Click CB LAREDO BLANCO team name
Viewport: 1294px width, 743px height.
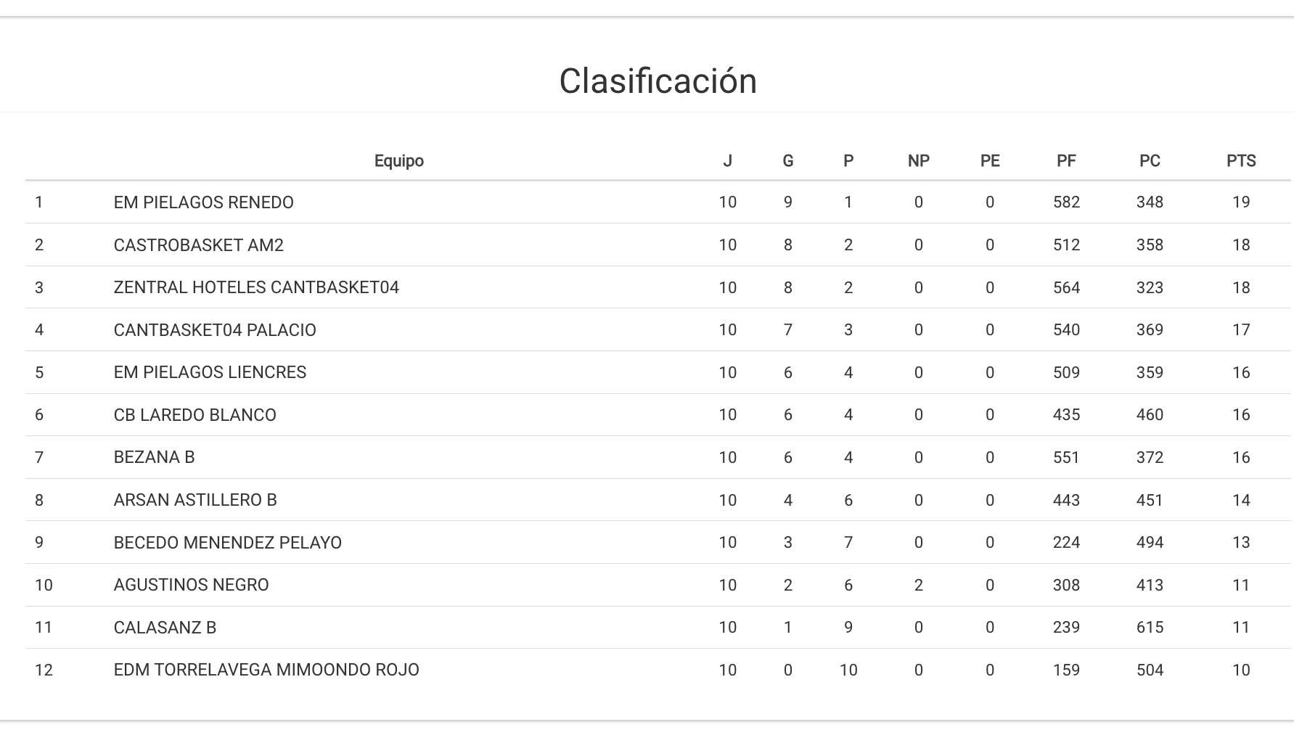point(194,415)
